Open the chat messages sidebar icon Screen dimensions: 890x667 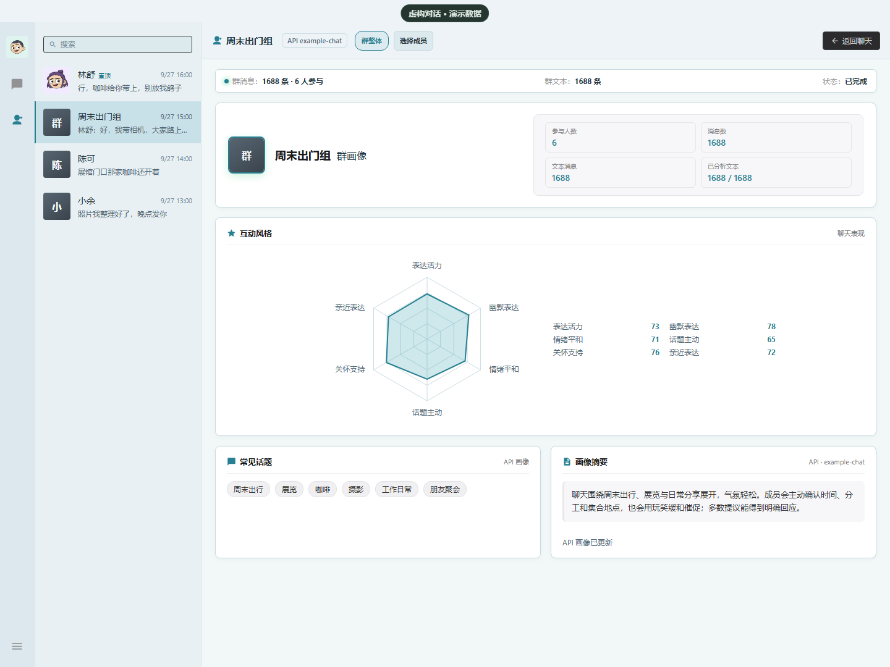[x=17, y=84]
